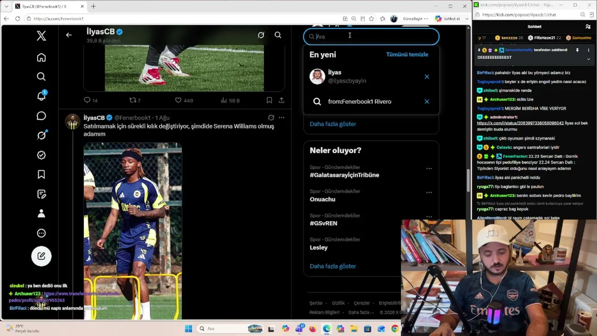Screen dimensions: 597x336
Task: Open the More circle menu in sidebar
Action: (x=42, y=233)
